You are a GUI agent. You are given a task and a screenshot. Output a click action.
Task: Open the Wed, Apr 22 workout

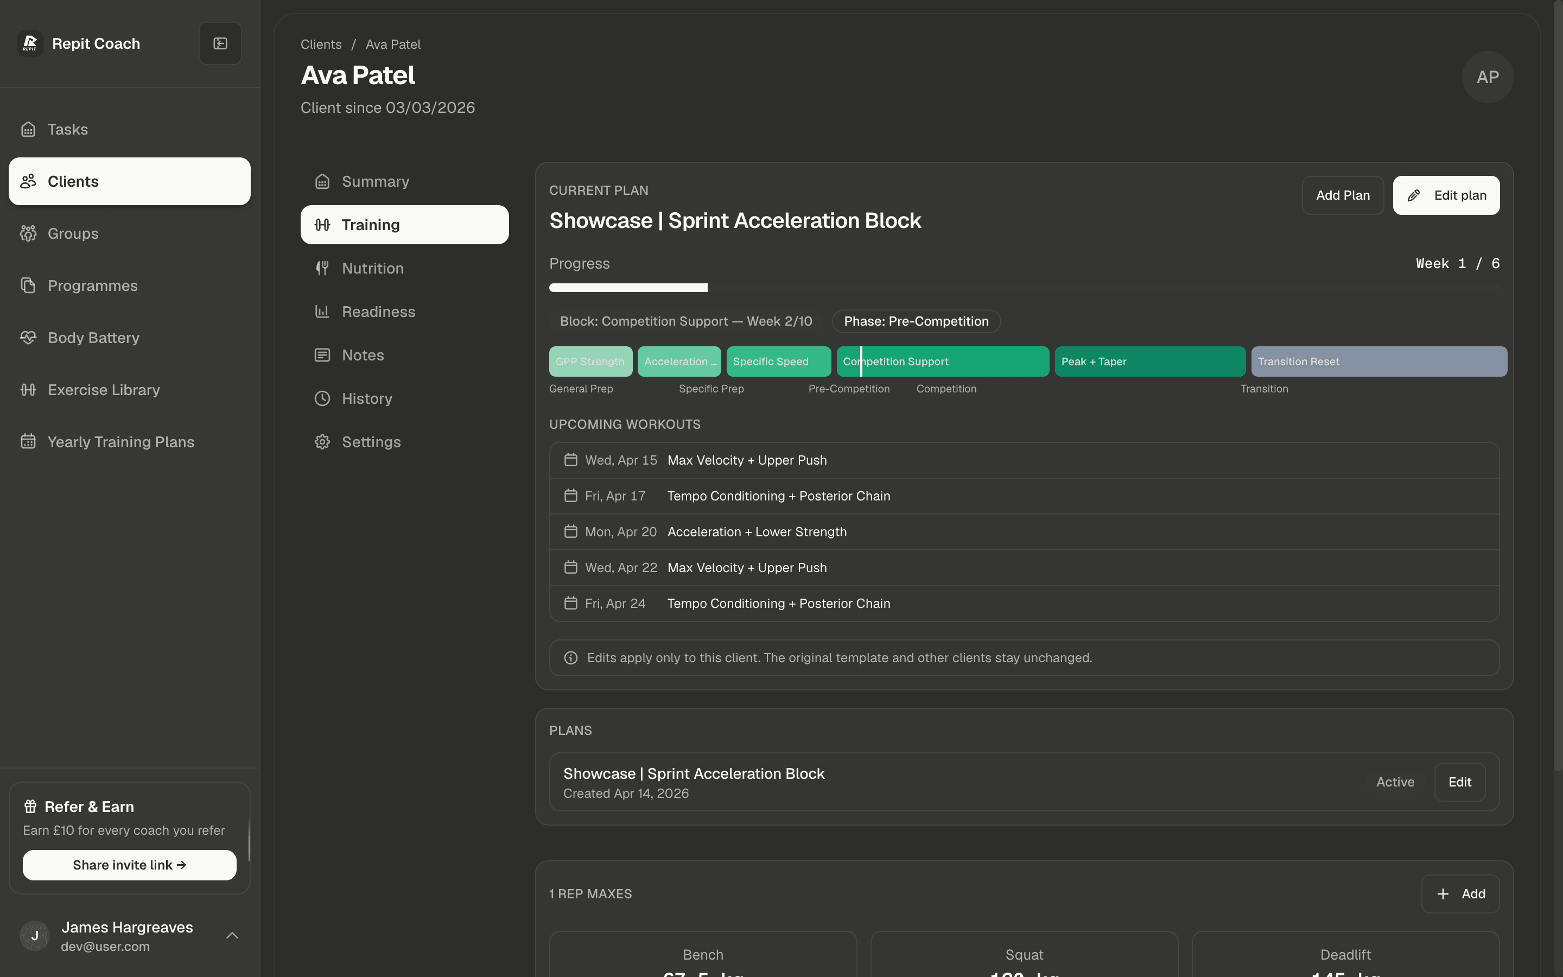click(1024, 568)
